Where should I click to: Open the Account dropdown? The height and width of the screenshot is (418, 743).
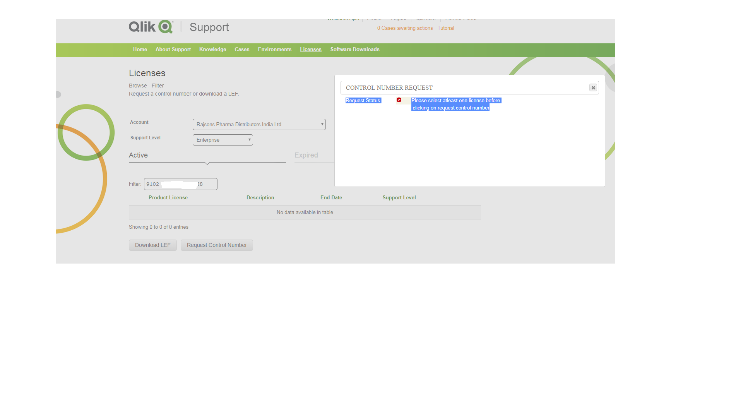pyautogui.click(x=259, y=125)
